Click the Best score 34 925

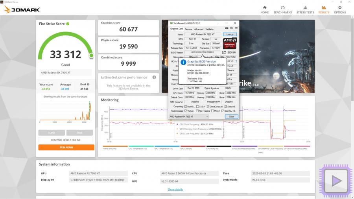(x=84, y=89)
